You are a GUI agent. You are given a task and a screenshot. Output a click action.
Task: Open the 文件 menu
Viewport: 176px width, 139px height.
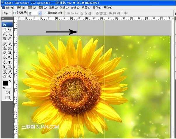(x=10, y=8)
